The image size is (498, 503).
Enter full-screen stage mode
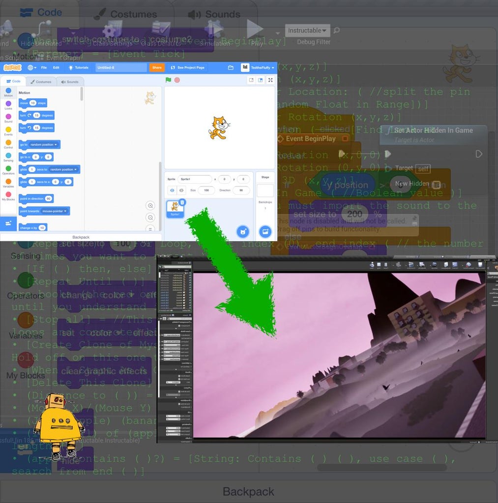pos(270,80)
